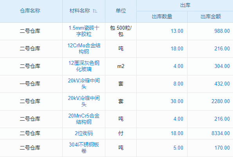Click the 出库金额 column header
233x157 pixels.
tap(211, 16)
